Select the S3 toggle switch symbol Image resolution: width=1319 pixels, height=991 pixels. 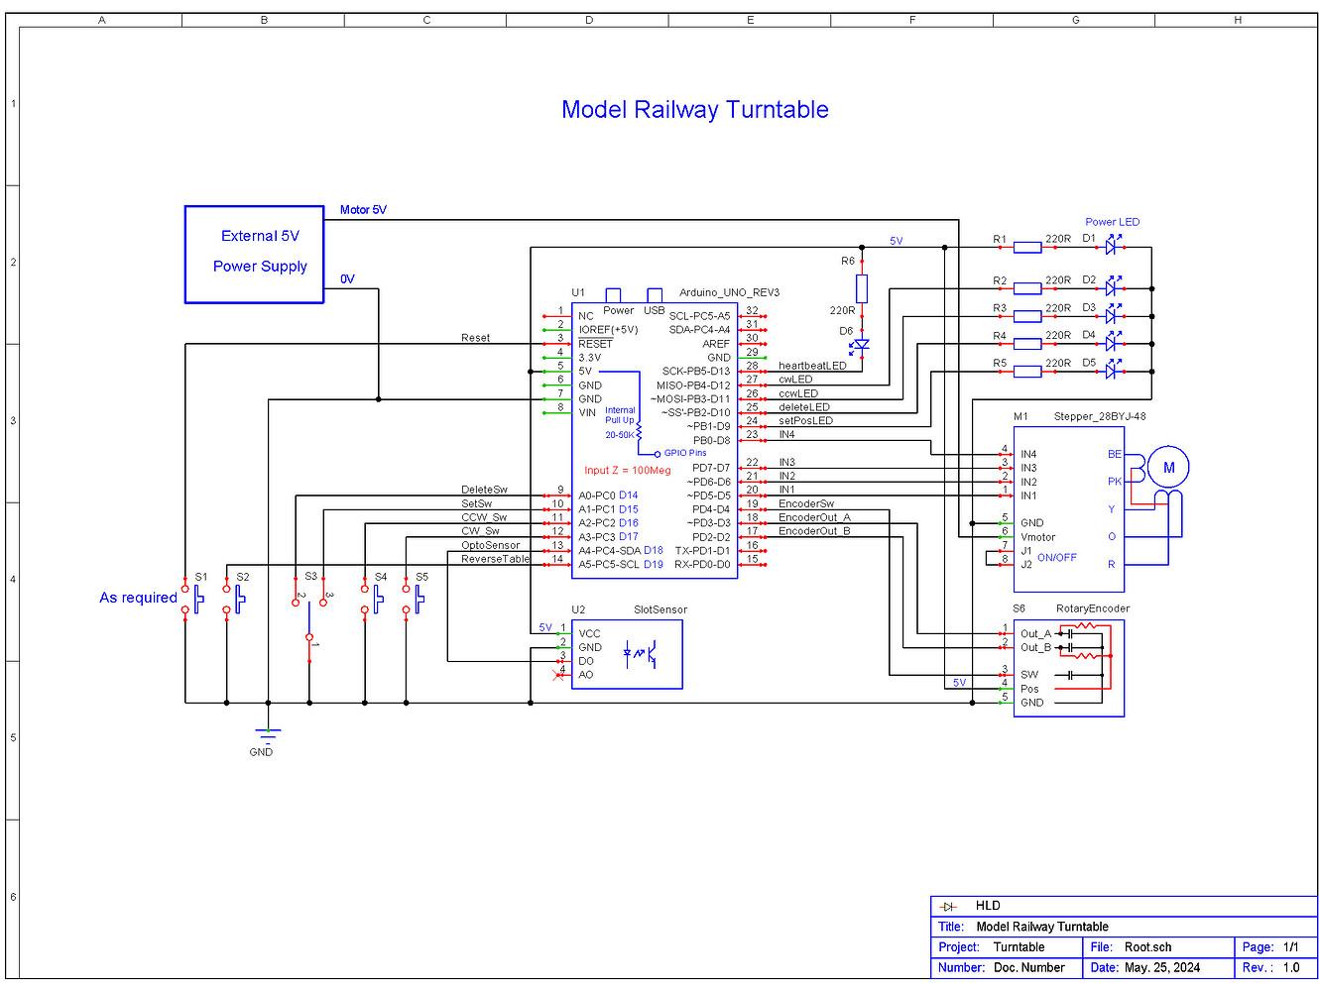[x=310, y=621]
